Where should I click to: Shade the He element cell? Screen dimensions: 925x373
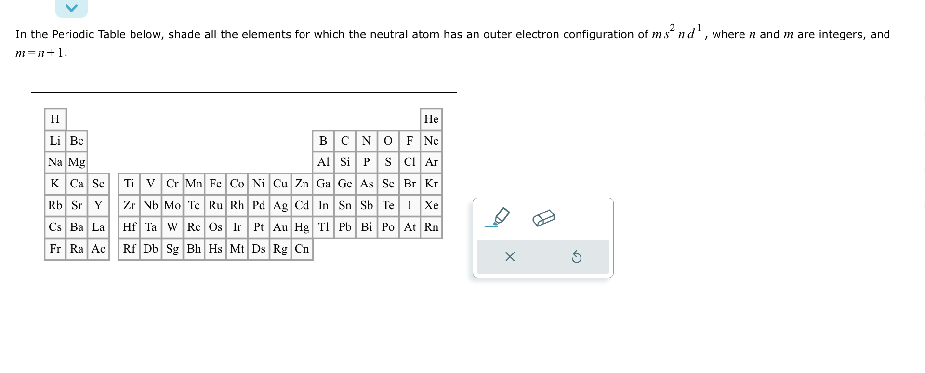pyautogui.click(x=431, y=119)
